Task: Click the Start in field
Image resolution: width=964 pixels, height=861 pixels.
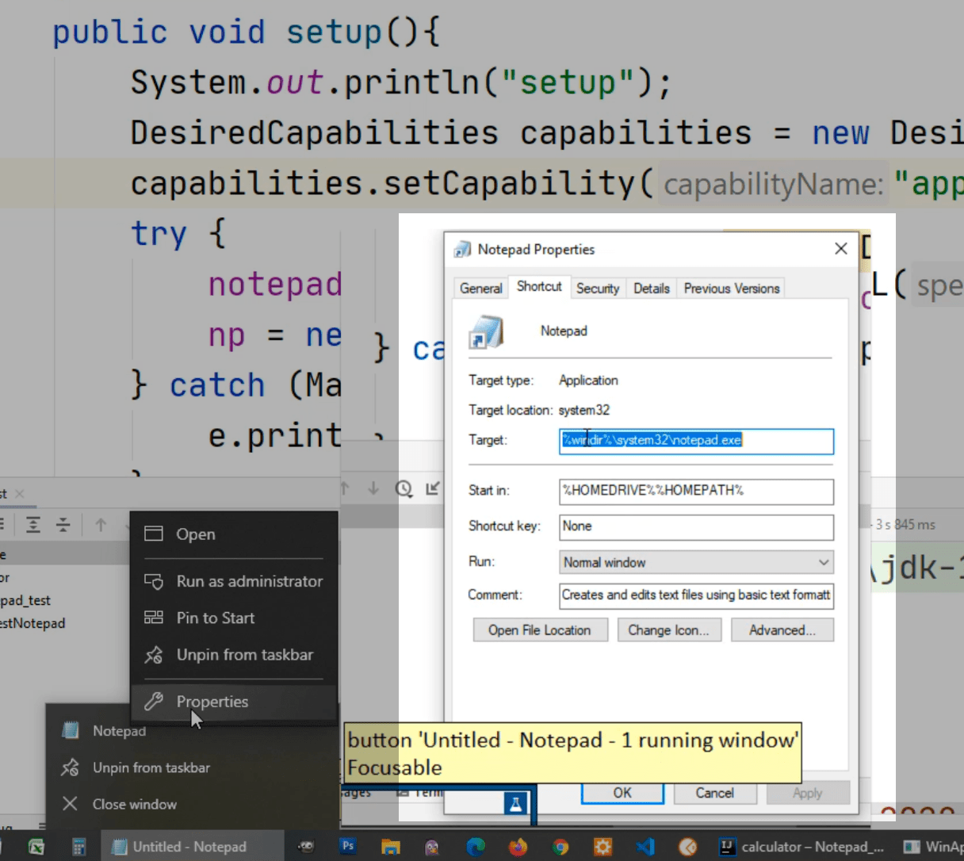Action: 696,492
